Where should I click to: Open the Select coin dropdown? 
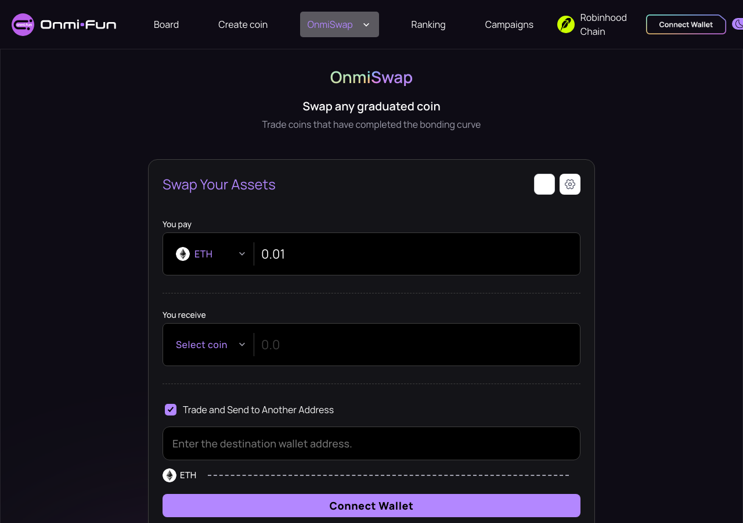(x=210, y=345)
